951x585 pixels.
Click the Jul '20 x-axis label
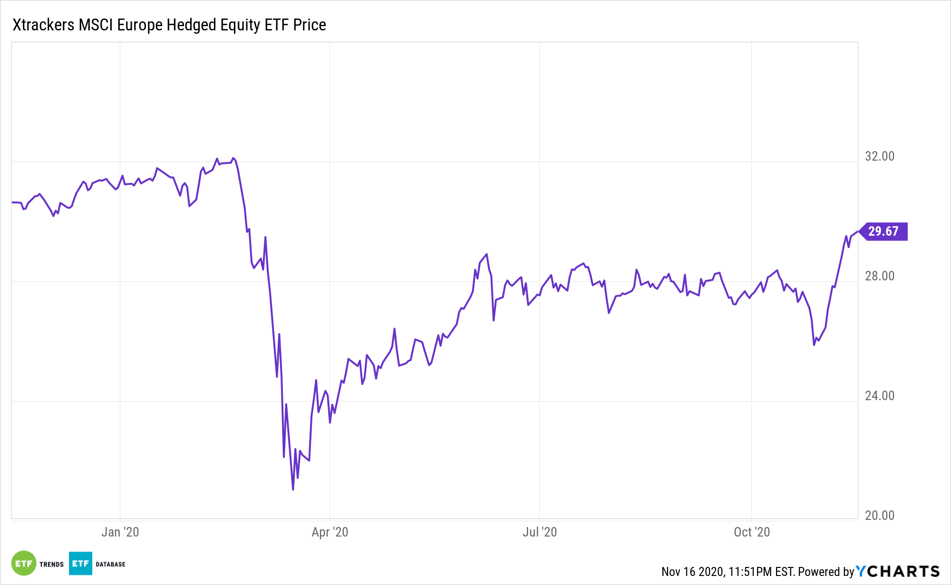539,532
